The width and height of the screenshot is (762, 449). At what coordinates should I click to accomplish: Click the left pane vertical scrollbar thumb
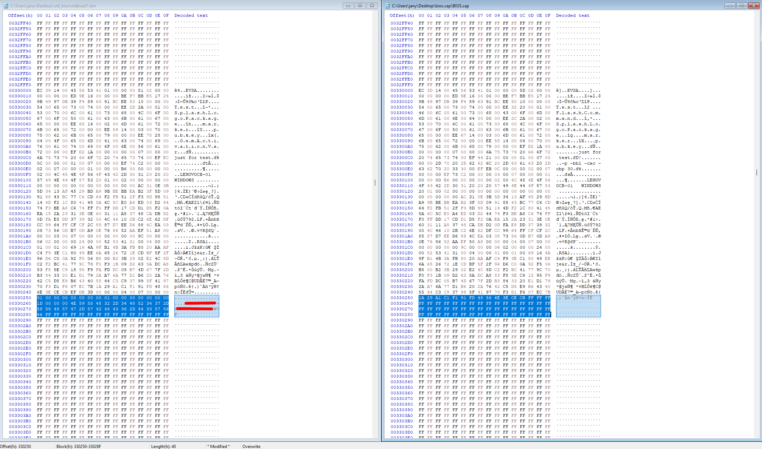(x=375, y=182)
